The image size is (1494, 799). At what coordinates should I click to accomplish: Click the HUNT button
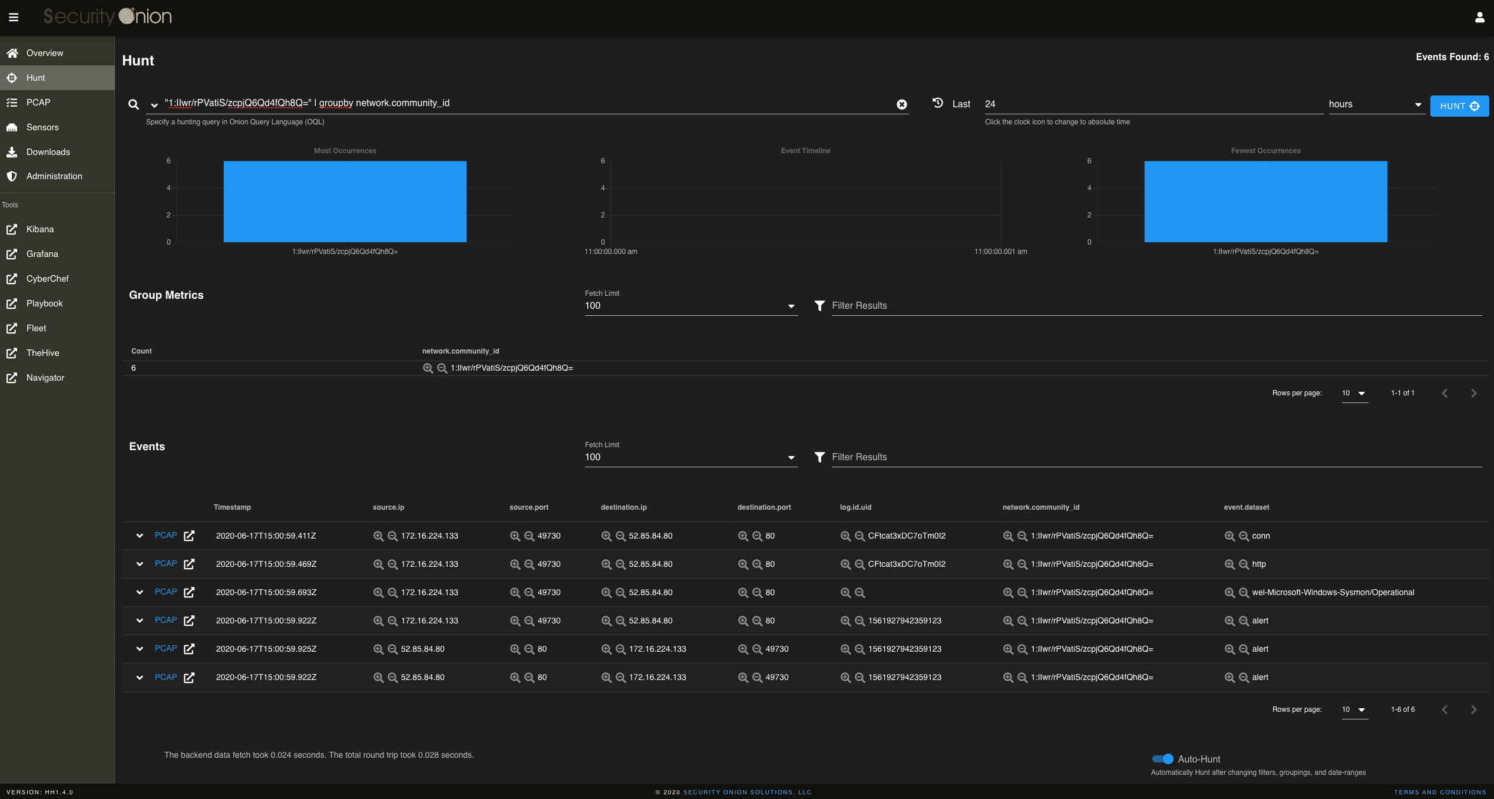(1459, 106)
